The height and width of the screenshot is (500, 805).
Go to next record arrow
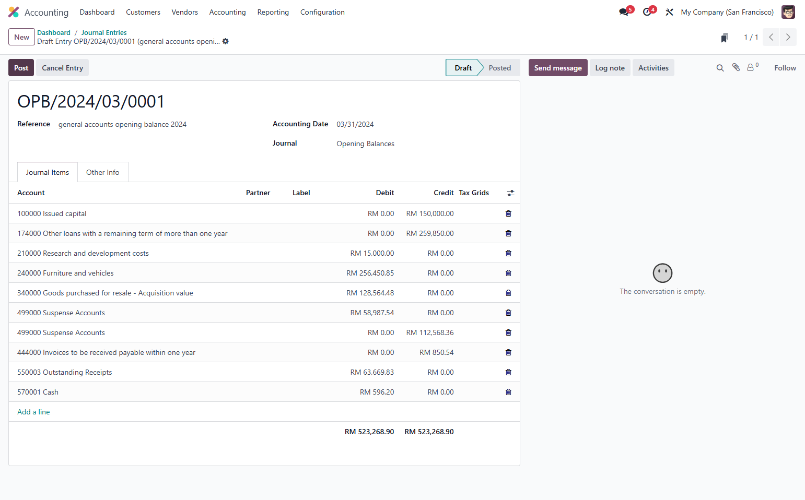pyautogui.click(x=788, y=37)
